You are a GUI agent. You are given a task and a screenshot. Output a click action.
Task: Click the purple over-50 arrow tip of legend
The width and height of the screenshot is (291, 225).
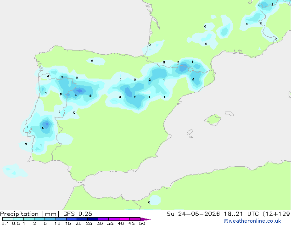(145, 219)
